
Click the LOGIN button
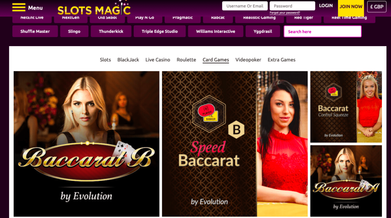(326, 5)
